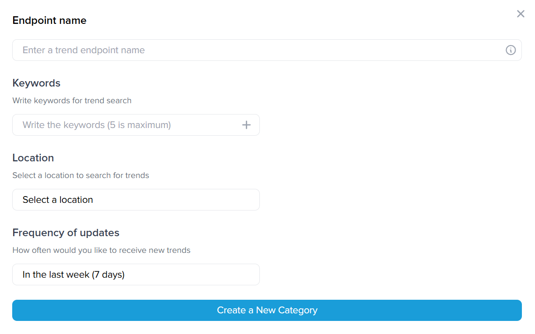
Task: Click the Keywords section heading
Action: pos(37,83)
